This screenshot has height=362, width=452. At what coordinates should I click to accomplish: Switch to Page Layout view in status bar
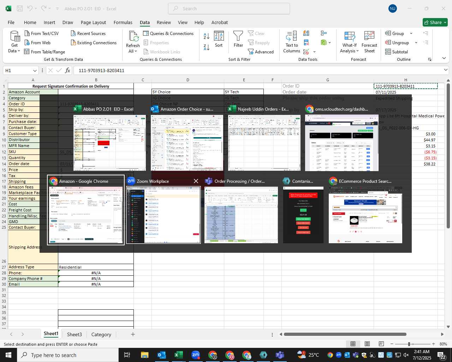click(367, 344)
